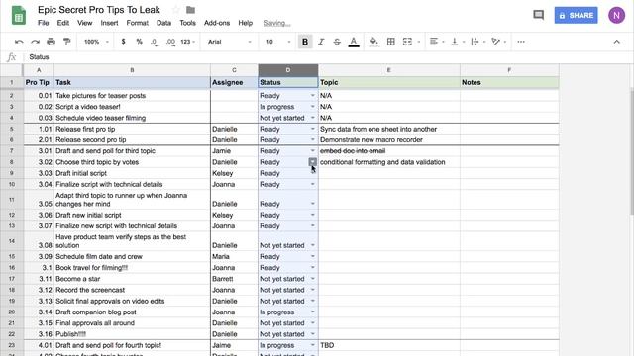
Task: Open the Data menu
Action: (x=163, y=23)
